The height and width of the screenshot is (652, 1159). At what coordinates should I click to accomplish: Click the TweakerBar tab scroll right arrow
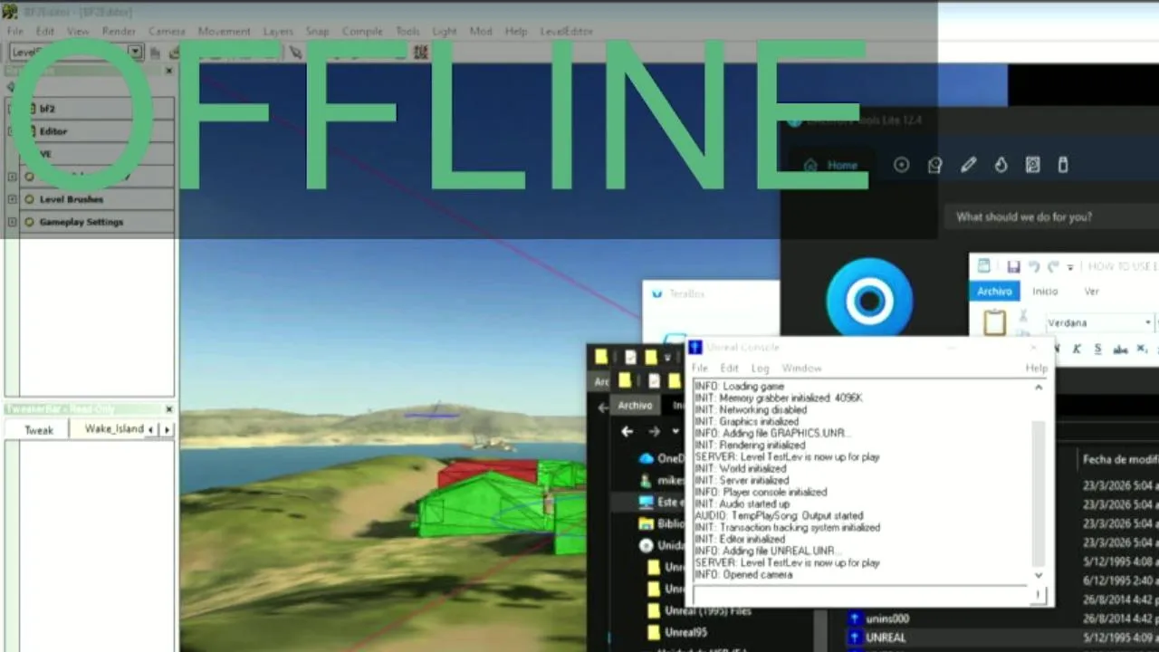[x=167, y=429]
